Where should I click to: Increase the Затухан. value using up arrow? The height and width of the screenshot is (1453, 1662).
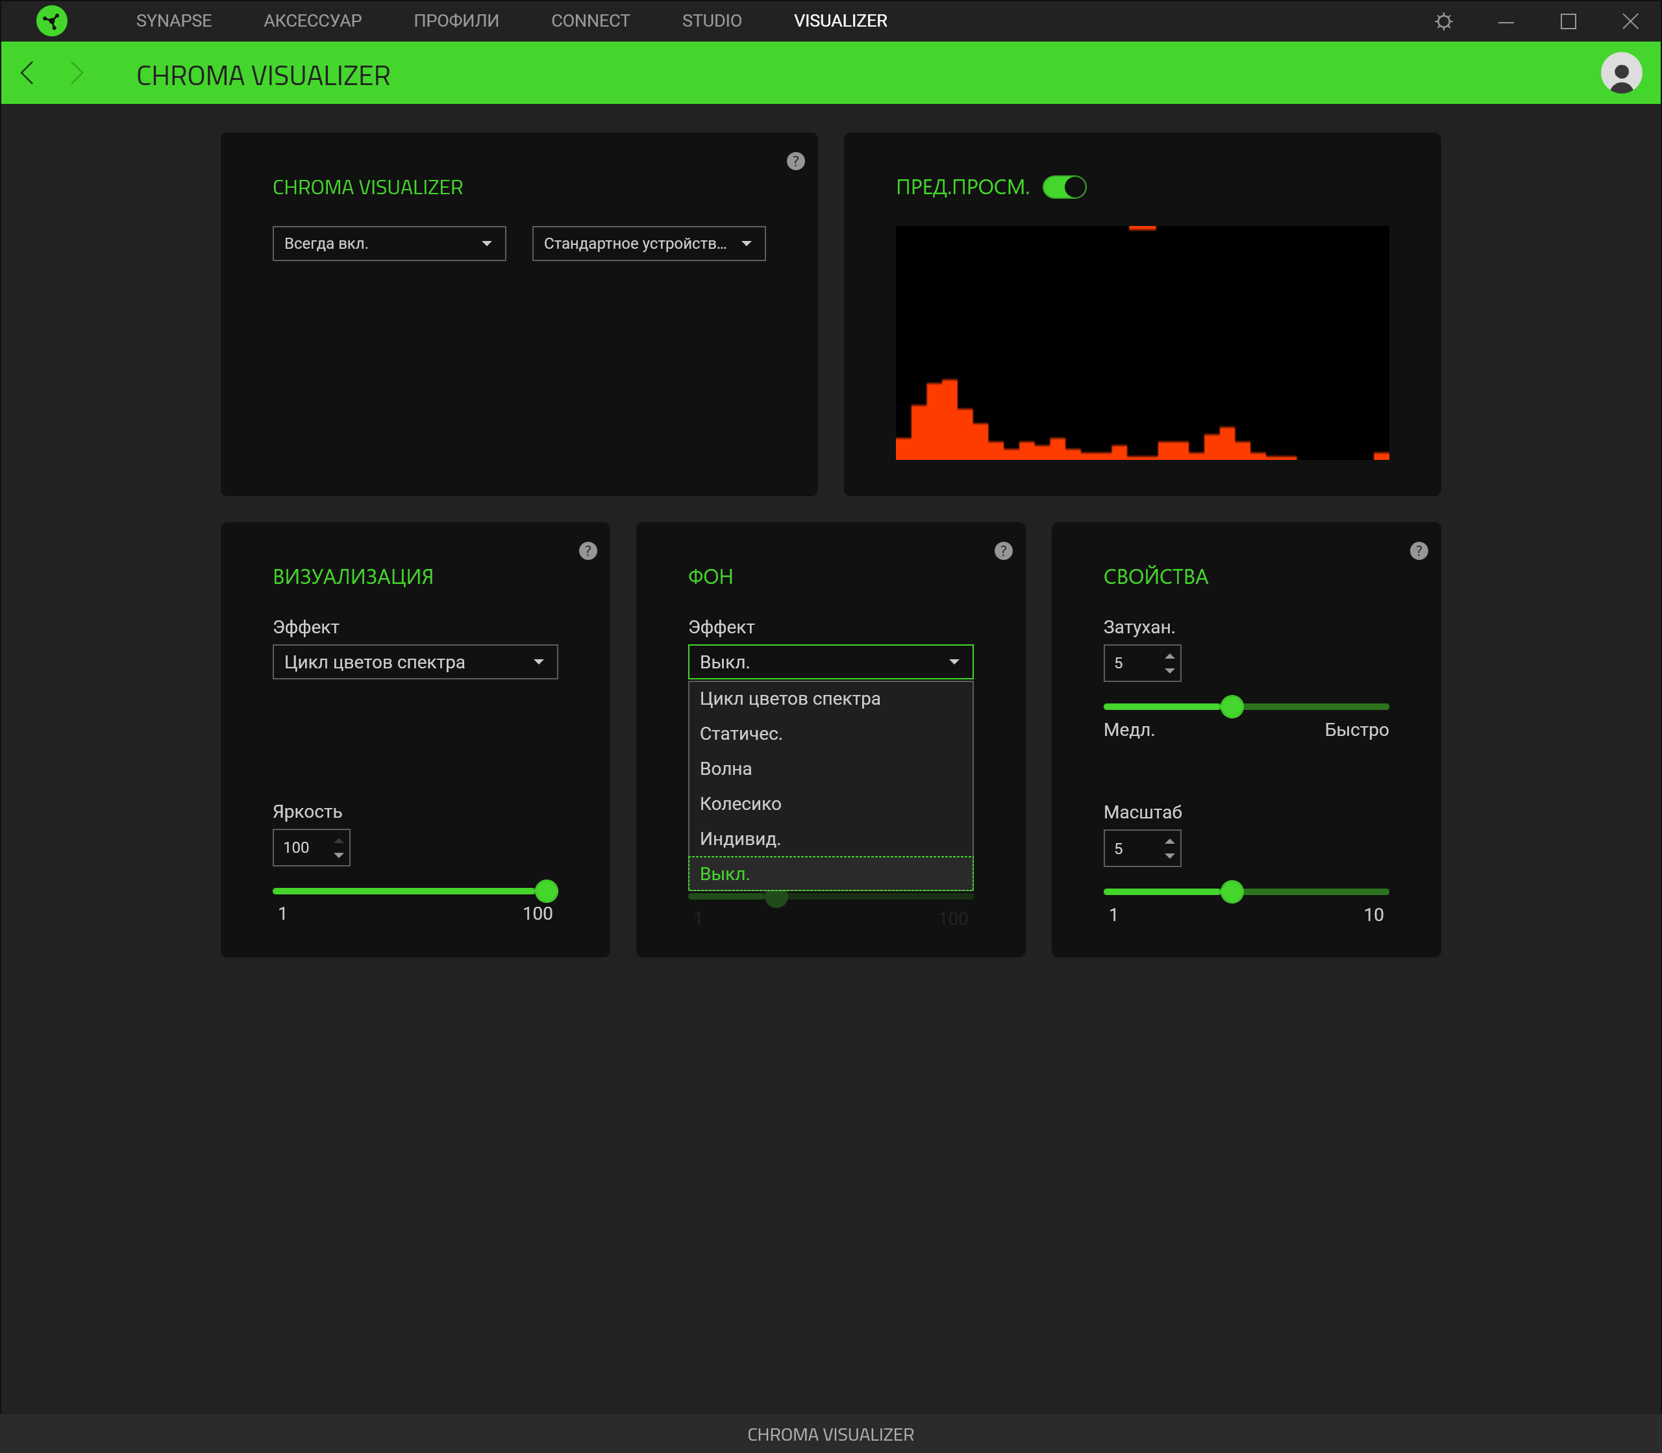[1169, 656]
